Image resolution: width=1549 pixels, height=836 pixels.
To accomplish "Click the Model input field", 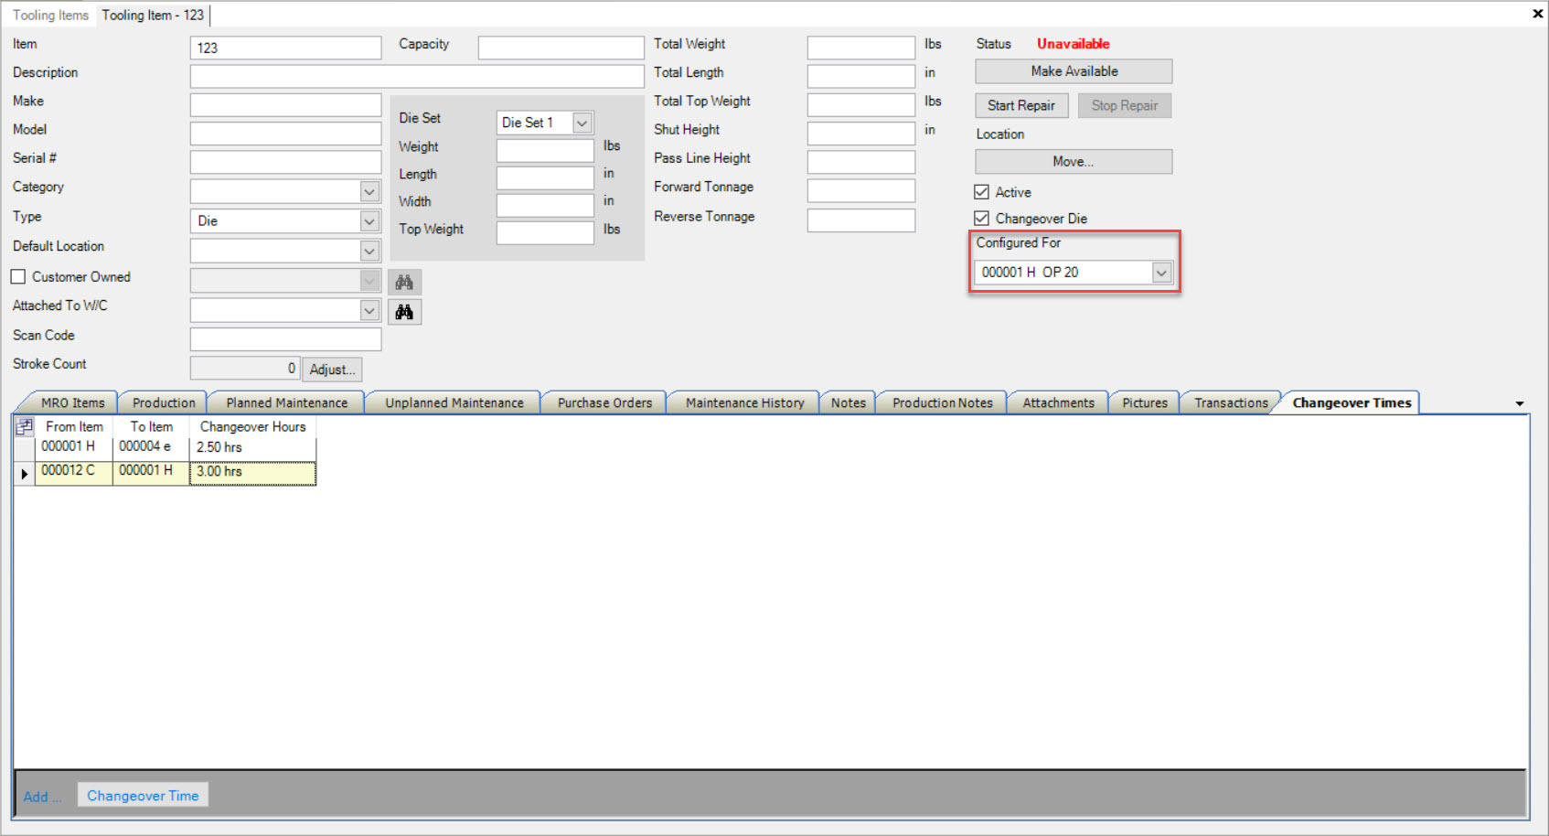I will click(x=285, y=134).
